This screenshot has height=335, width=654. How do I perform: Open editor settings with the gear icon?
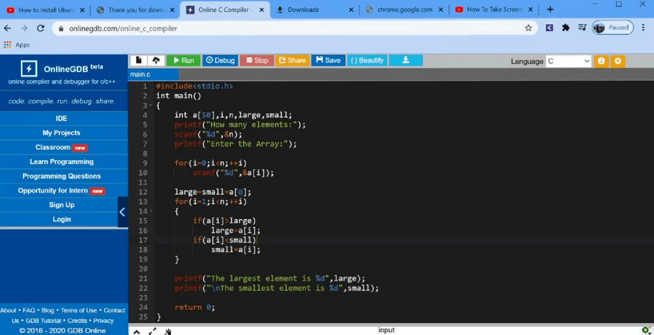pyautogui.click(x=618, y=60)
